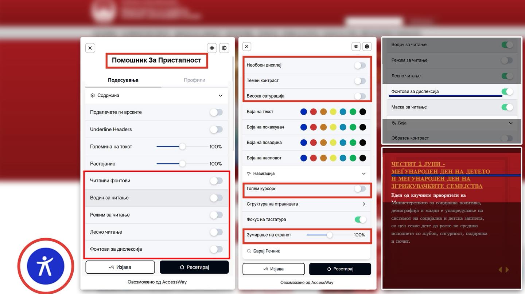The height and width of the screenshot is (294, 525).
Task: Collapse the Навигација section chevron
Action: pos(363,174)
